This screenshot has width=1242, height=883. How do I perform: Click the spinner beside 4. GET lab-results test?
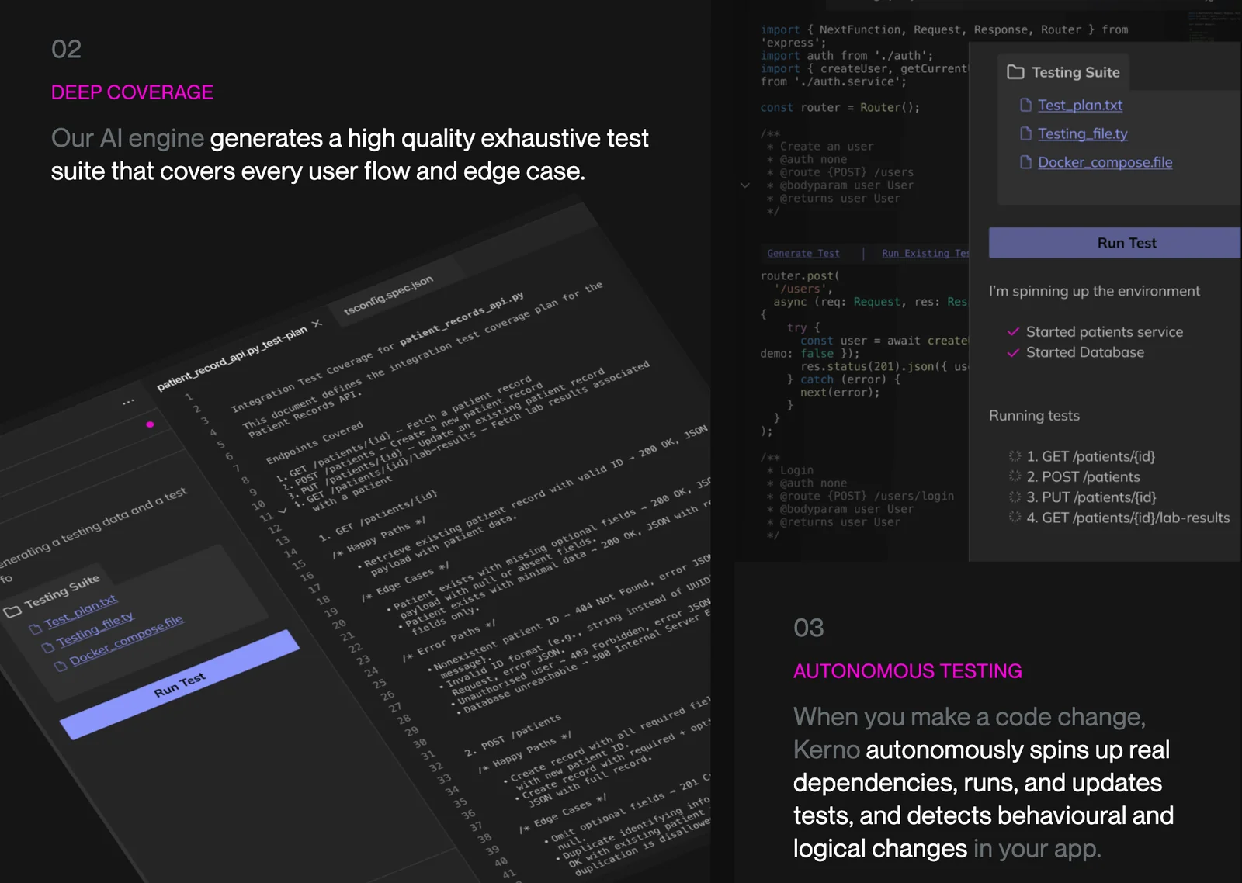click(x=1014, y=518)
